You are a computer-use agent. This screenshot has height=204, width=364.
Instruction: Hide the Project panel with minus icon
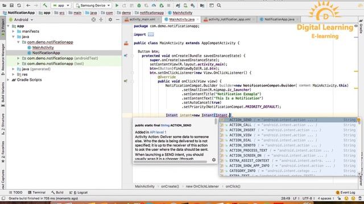[118, 20]
